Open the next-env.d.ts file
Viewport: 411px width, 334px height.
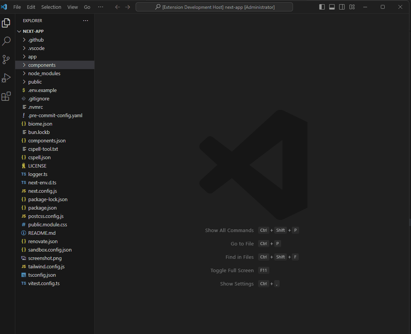(55, 182)
